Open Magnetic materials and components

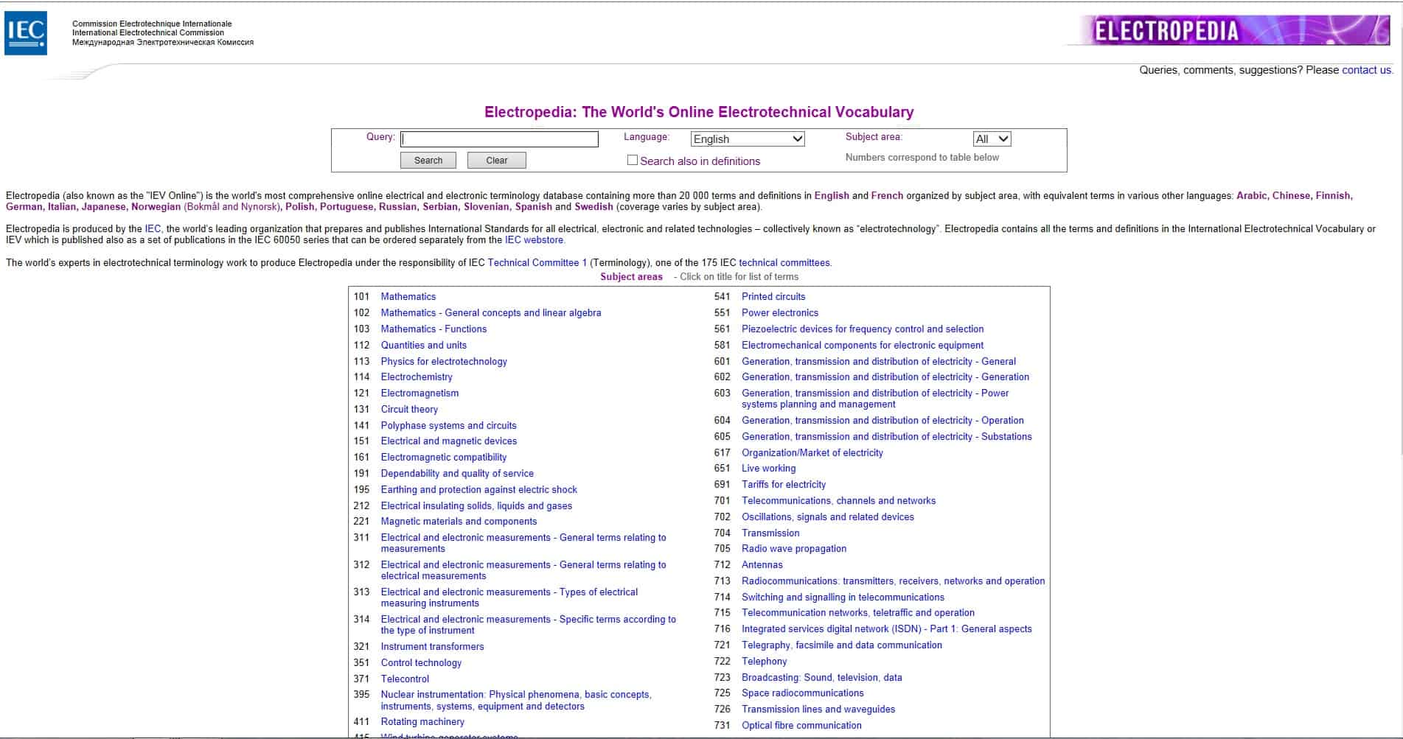[x=459, y=521]
